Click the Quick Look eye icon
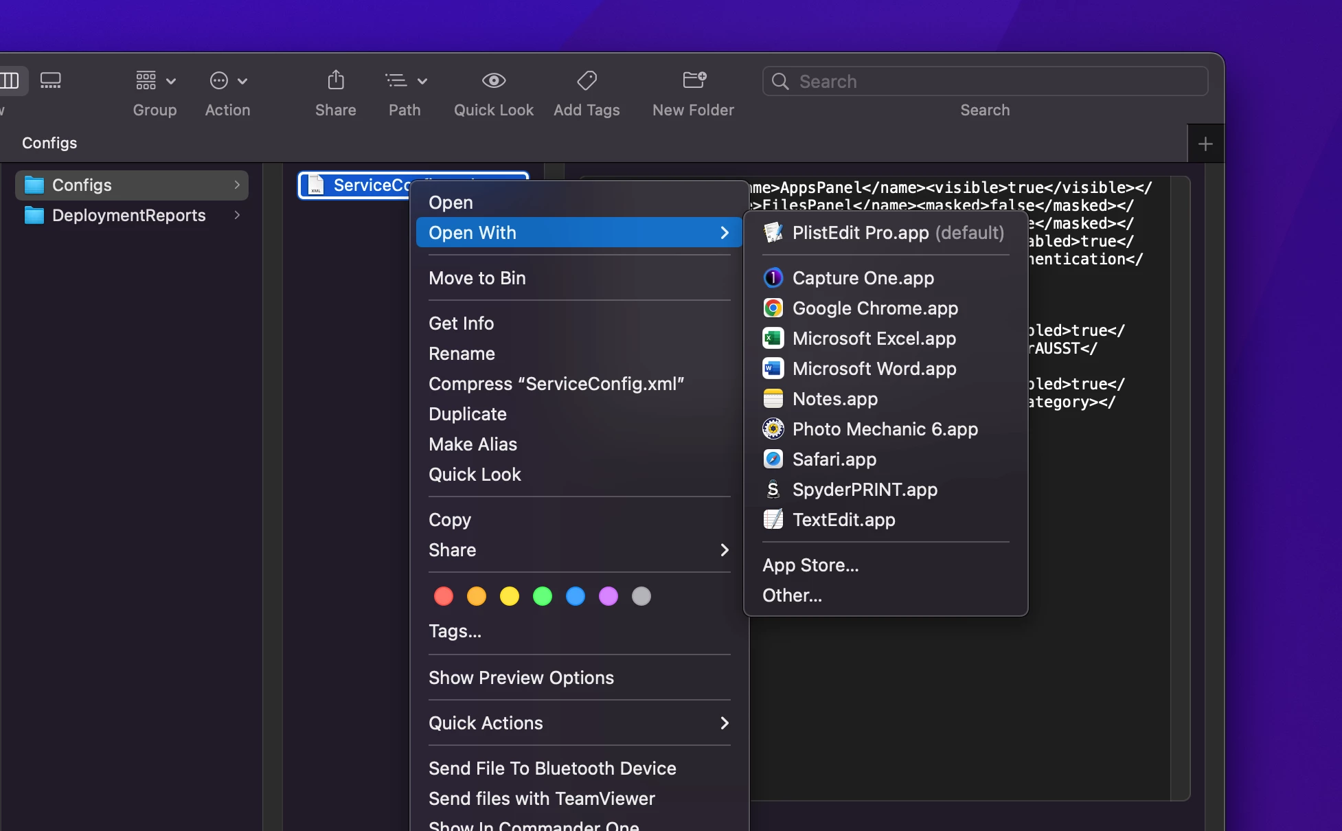 tap(493, 81)
